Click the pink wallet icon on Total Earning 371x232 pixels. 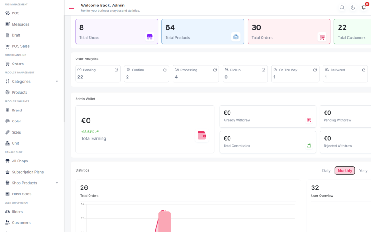(x=202, y=135)
